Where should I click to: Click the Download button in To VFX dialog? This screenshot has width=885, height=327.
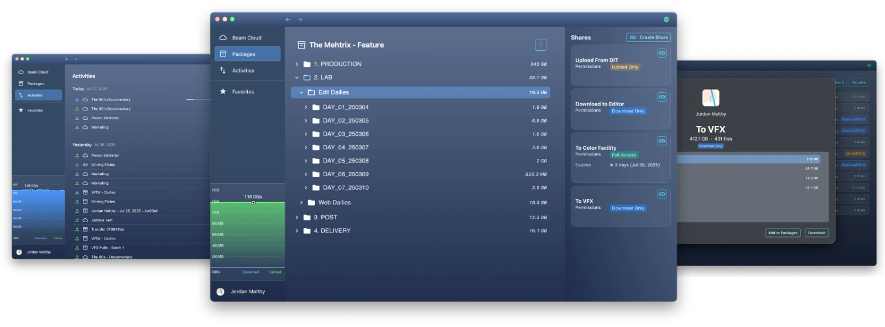[816, 233]
